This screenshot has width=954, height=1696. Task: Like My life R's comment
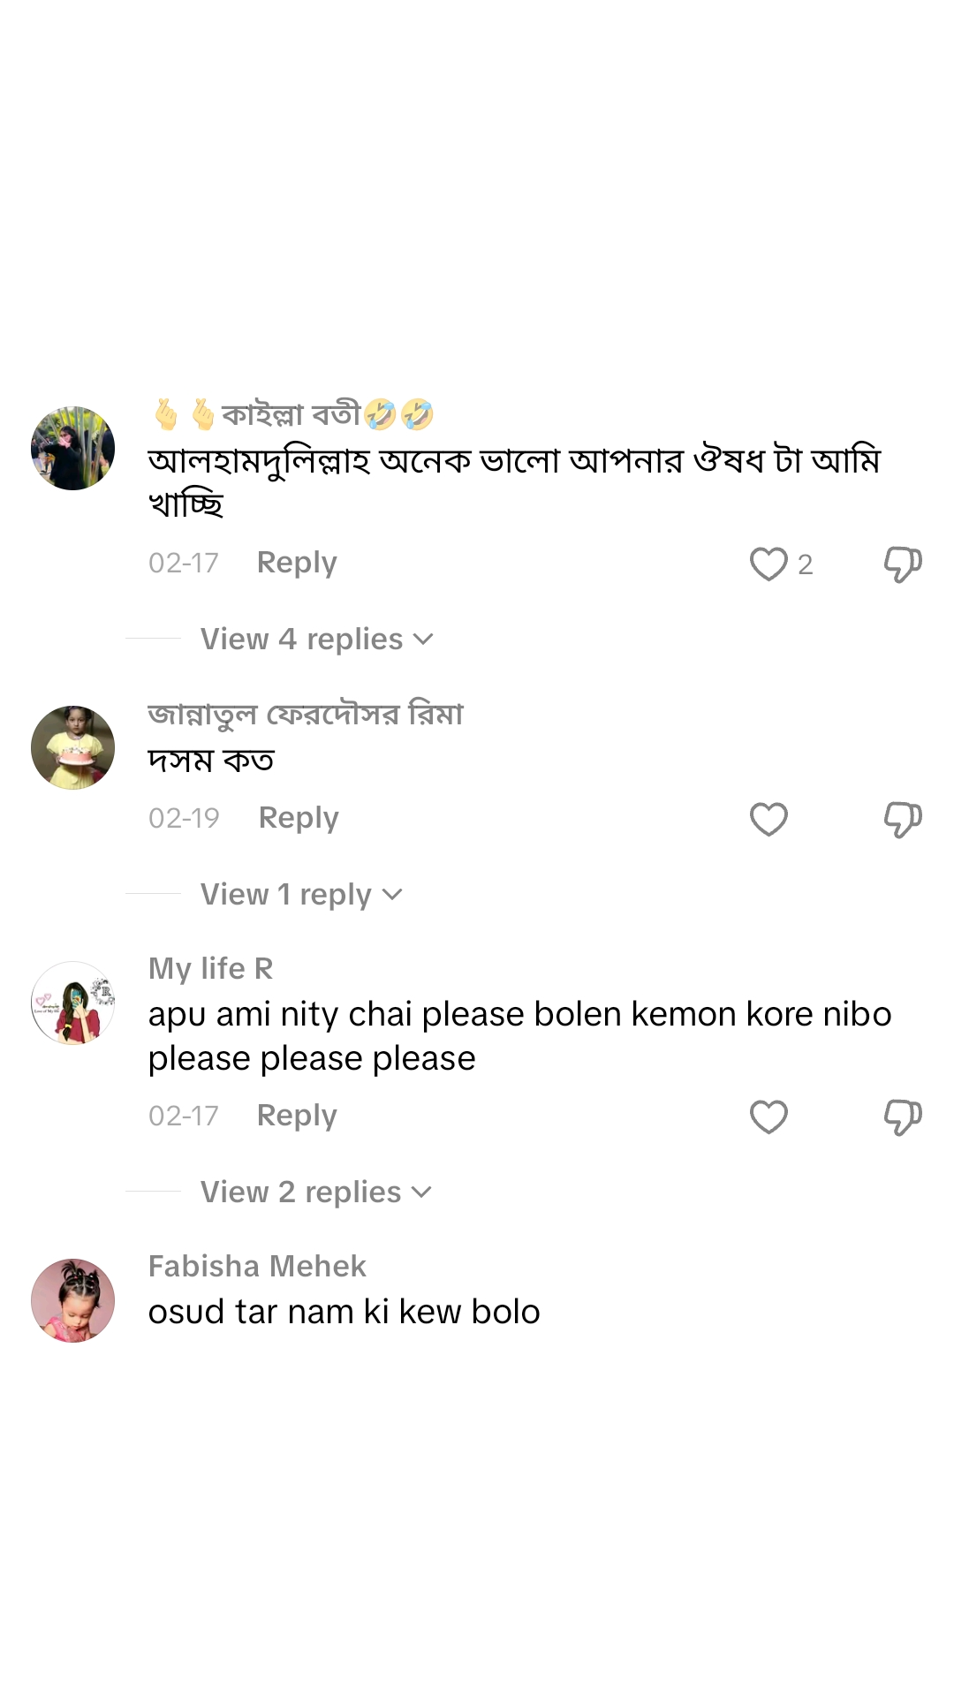pos(768,1117)
